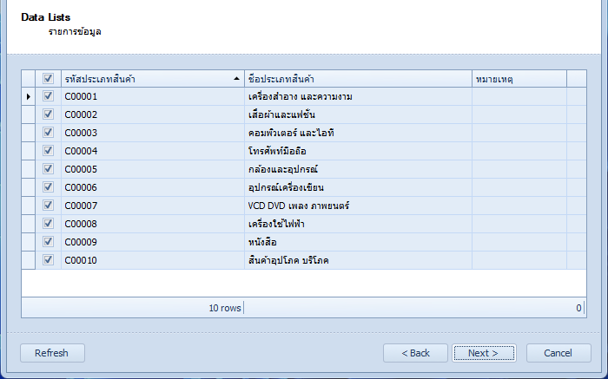Select cell C00003
Image resolution: width=608 pixels, height=379 pixels.
(x=153, y=133)
